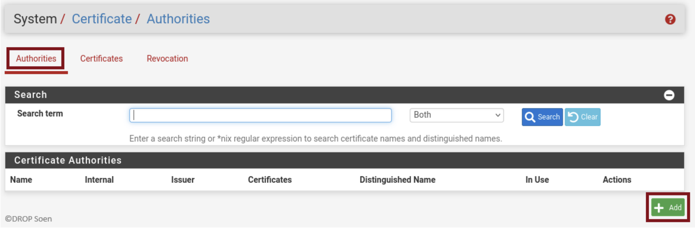This screenshot has height=228, width=695.
Task: Click the Certificates column header in table
Action: pyautogui.click(x=270, y=180)
